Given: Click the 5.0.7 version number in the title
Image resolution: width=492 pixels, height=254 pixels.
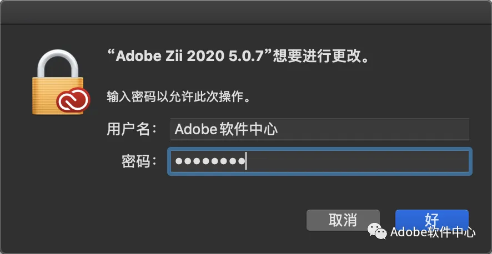Looking at the screenshot, I should click(251, 57).
